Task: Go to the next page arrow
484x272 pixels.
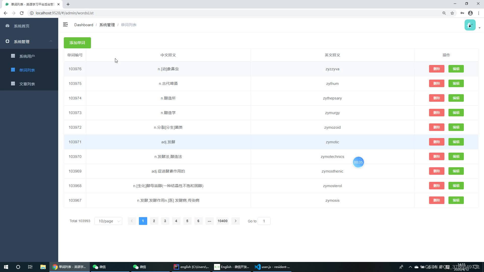Action: (x=235, y=221)
